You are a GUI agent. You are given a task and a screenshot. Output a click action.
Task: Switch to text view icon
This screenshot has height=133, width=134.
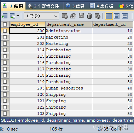tap(125, 16)
